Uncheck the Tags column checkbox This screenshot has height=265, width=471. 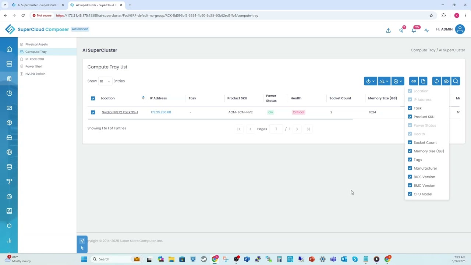point(410,160)
